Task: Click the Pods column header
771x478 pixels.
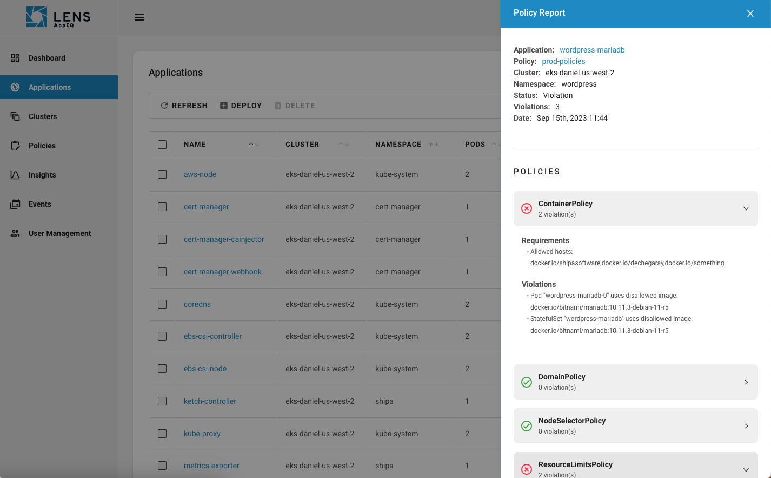Action: click(x=475, y=145)
